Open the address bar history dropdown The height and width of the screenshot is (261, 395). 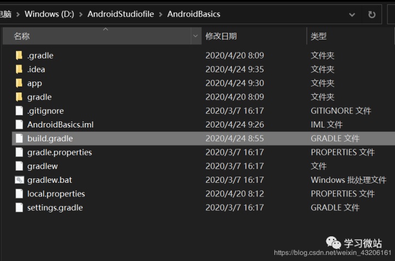pos(352,15)
